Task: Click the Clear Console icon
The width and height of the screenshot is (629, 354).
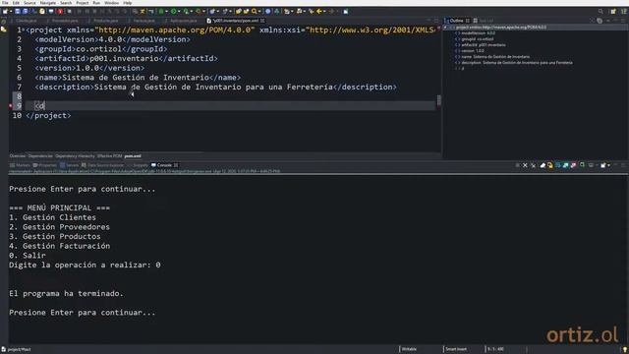Action: pos(543,165)
